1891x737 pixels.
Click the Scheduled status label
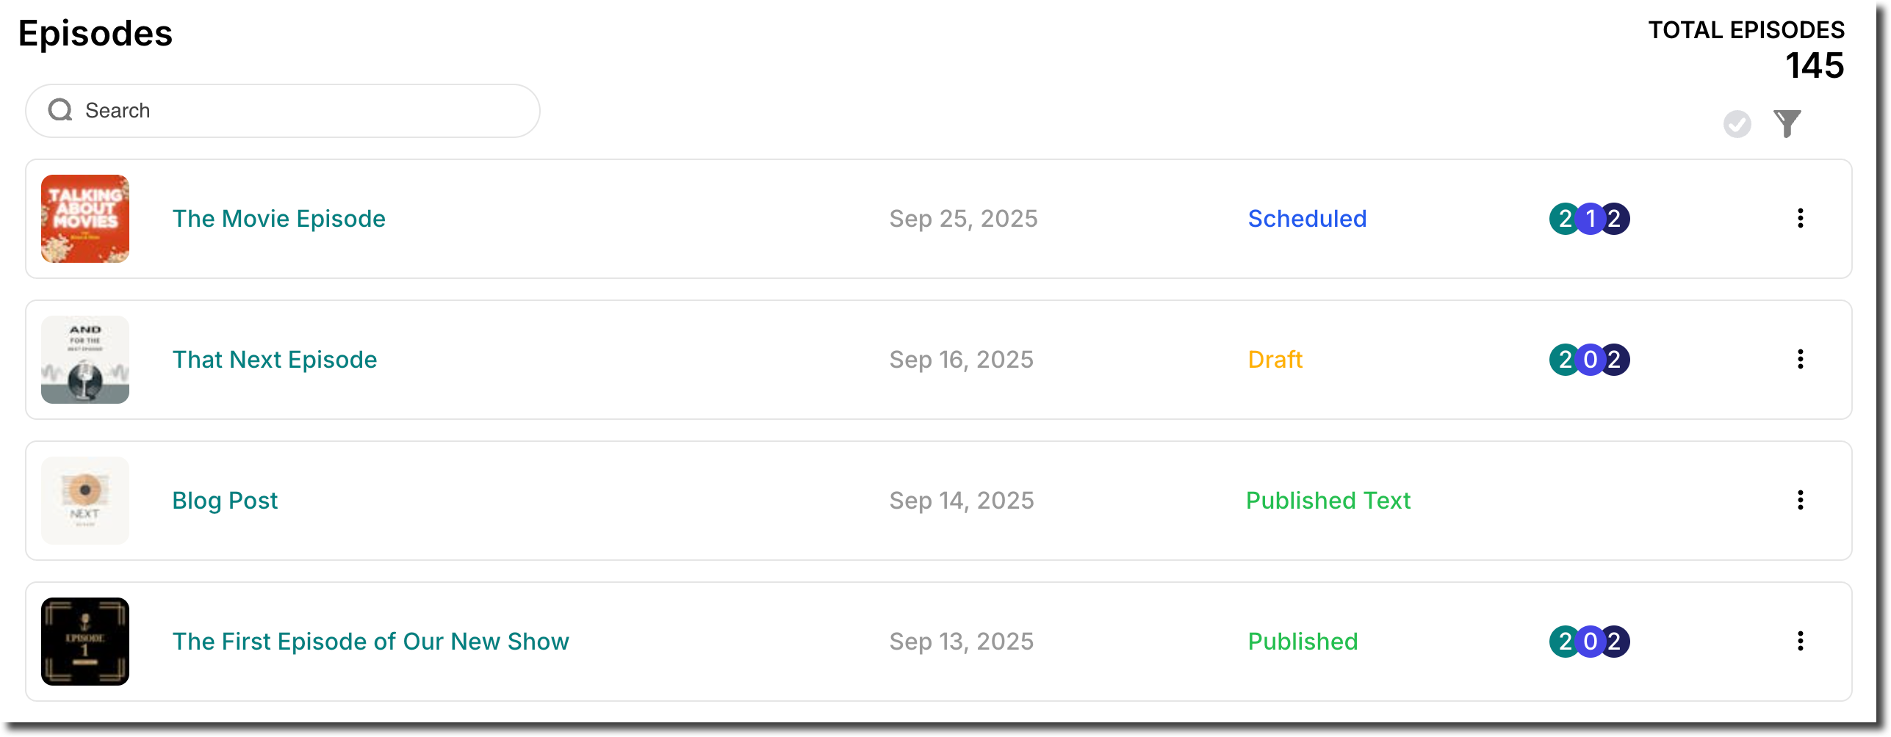(1307, 219)
